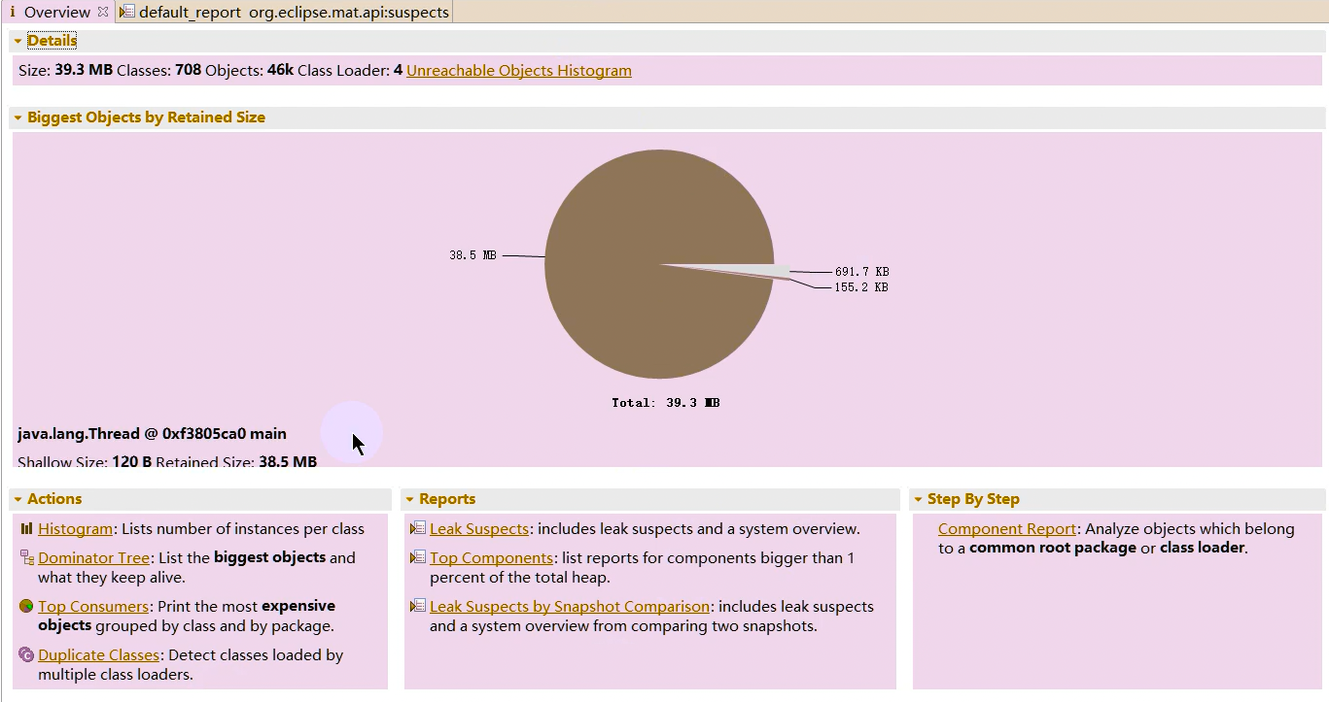The width and height of the screenshot is (1329, 702).
Task: Collapse the Details section
Action: point(17,41)
